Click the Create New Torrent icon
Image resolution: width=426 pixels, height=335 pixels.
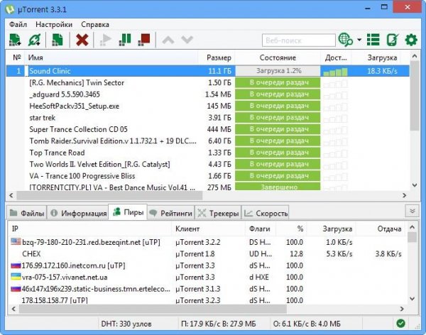tap(58, 40)
